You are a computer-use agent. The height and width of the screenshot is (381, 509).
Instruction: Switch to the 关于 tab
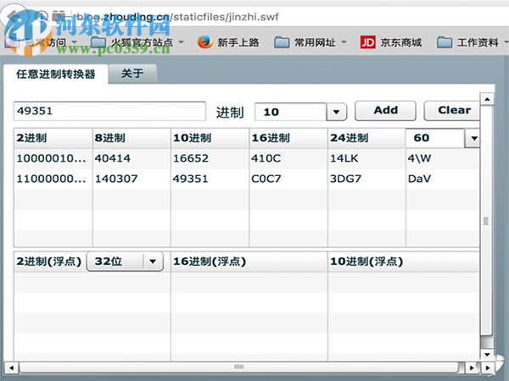132,74
